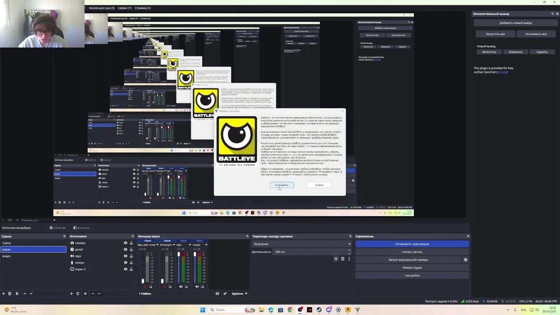Lock the камера source
The image size is (560, 315).
point(131,243)
